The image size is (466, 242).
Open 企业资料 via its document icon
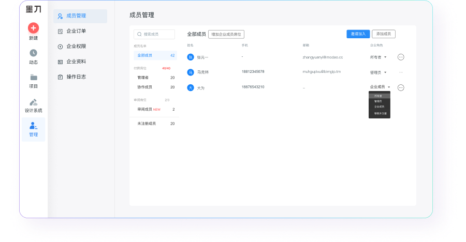click(60, 62)
